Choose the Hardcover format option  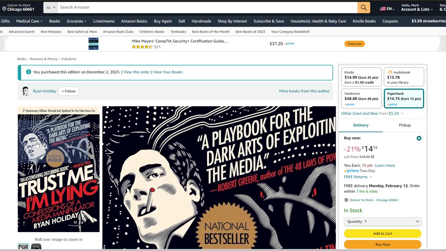(361, 99)
